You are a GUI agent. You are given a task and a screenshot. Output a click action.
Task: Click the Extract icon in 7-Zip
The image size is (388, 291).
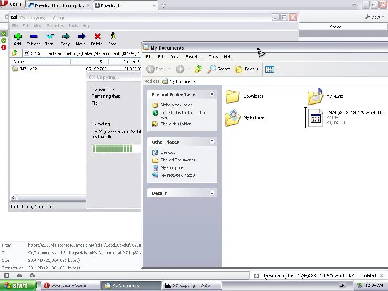coord(33,39)
